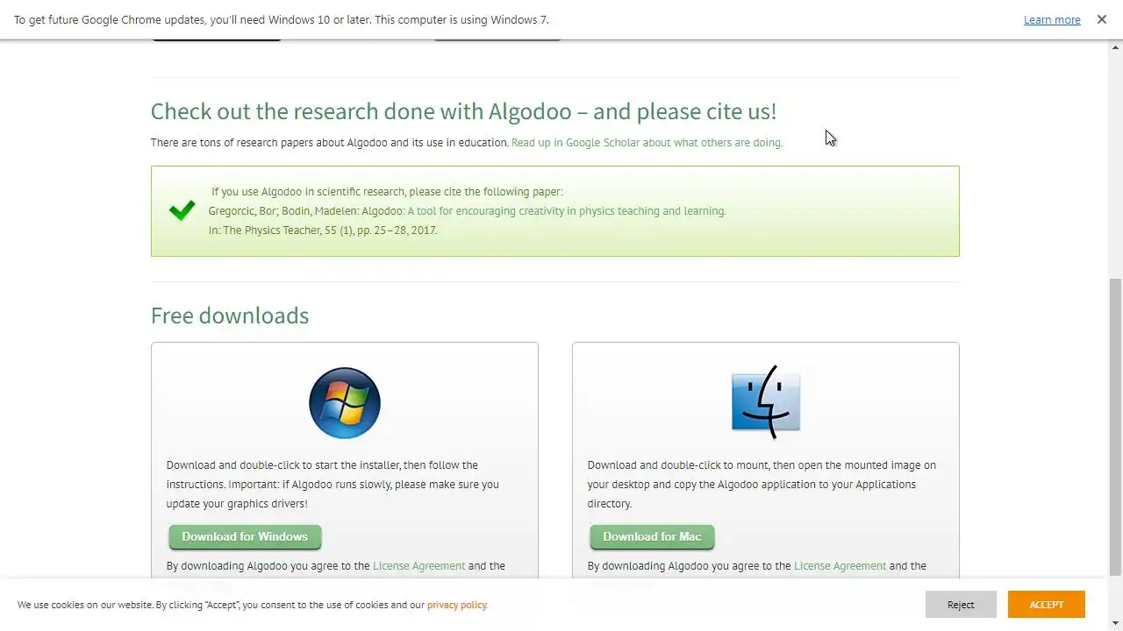
Task: Click the Windows 7 update warning message text
Action: [282, 19]
